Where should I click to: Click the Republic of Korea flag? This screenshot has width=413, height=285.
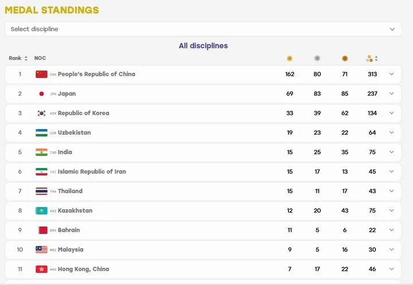tap(41, 114)
